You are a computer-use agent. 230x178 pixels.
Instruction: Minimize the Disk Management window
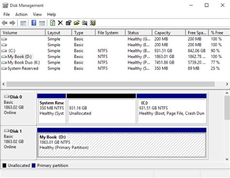pyautogui.click(x=191, y=5)
